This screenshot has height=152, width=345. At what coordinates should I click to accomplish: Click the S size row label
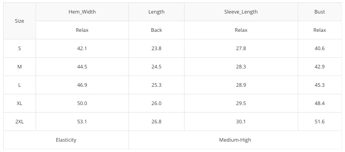click(x=20, y=49)
